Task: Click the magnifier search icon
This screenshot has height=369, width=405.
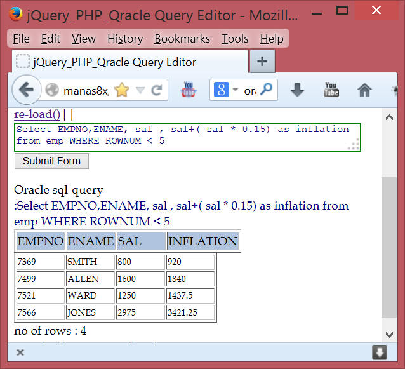Action: coord(267,89)
